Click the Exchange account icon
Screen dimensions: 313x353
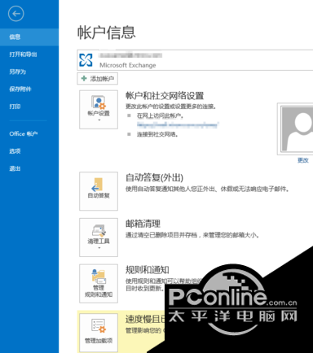tap(86, 60)
